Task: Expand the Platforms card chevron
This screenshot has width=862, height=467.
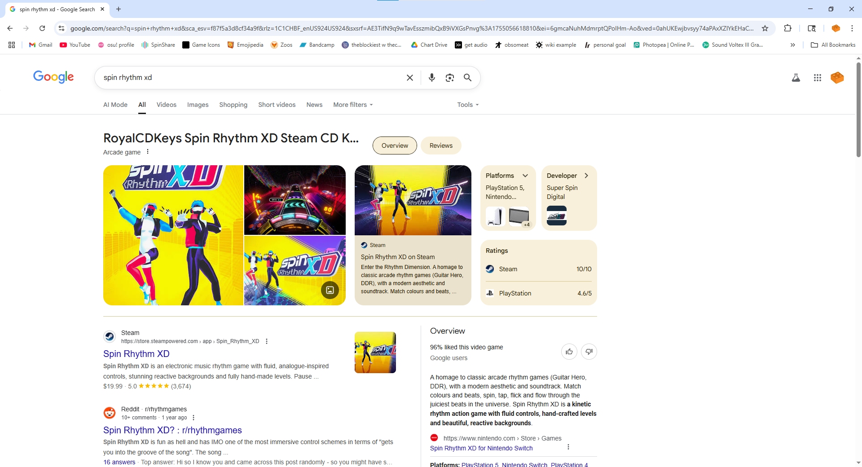Action: point(525,176)
